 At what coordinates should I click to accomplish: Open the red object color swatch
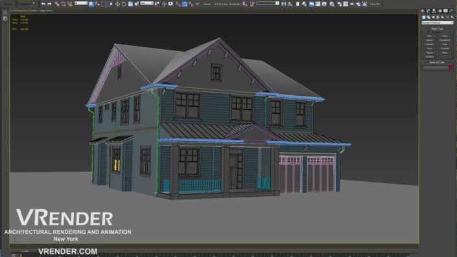(x=451, y=67)
